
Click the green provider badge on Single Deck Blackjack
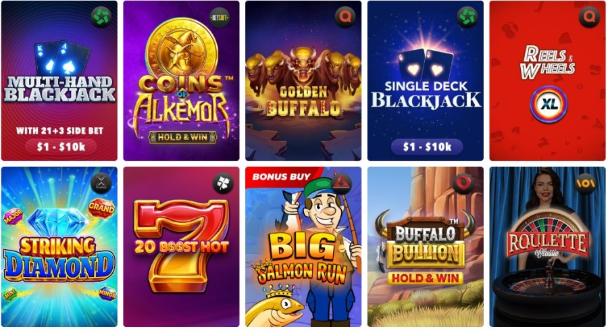click(467, 17)
